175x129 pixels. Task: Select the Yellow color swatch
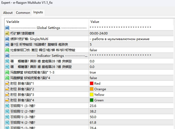click(x=92, y=94)
